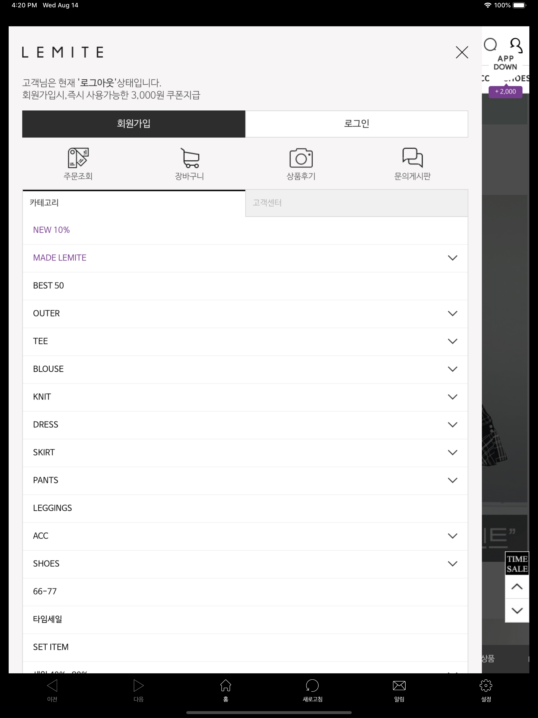Expand the KNIT category chevron
Screen dimensions: 538x718
pyautogui.click(x=452, y=397)
